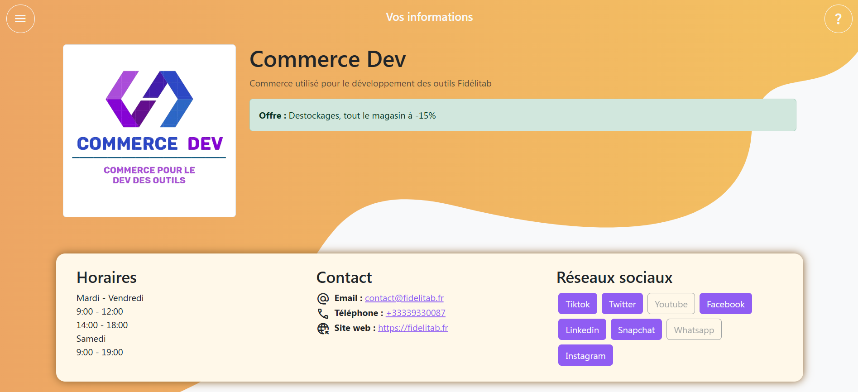The width and height of the screenshot is (858, 392).
Task: Open the Instagram social link
Action: pos(585,355)
